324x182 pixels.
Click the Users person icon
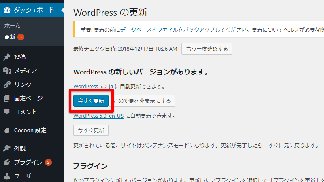coord(7,176)
